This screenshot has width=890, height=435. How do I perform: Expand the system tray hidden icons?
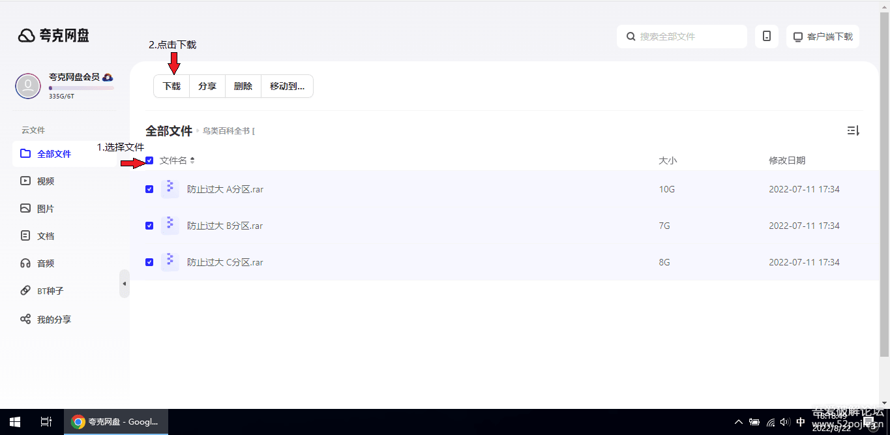click(738, 422)
